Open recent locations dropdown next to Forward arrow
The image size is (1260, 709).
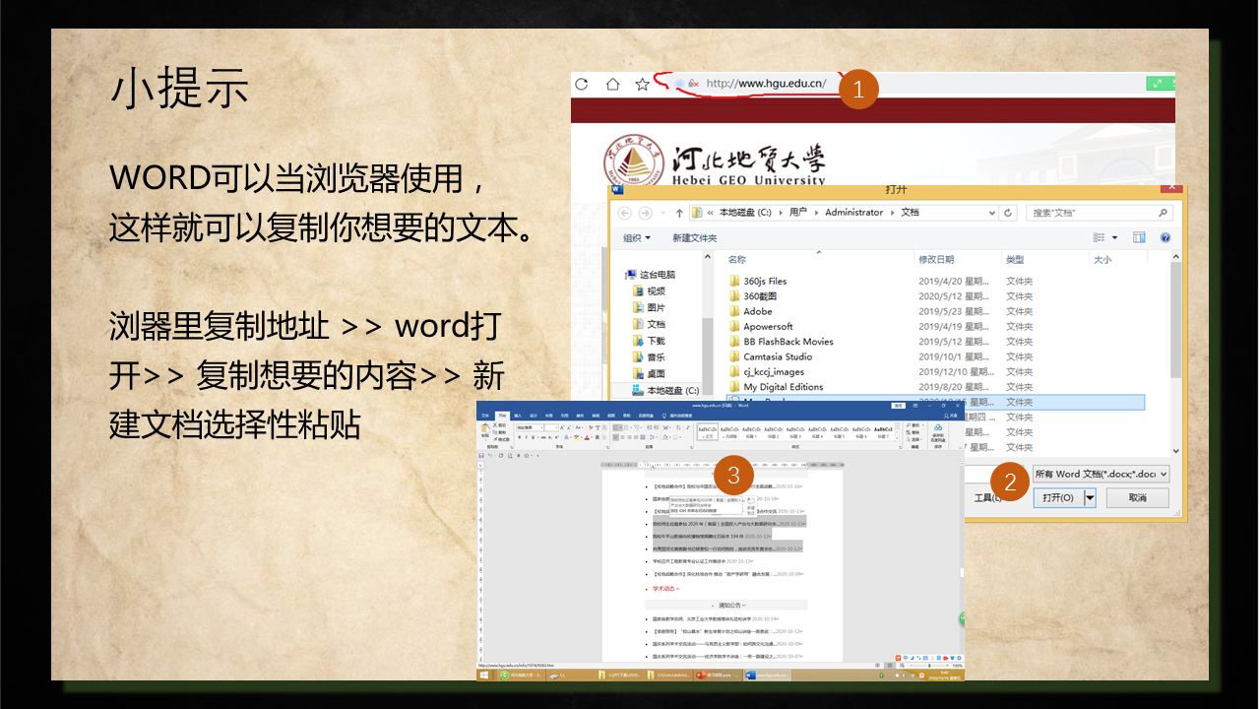coord(662,213)
